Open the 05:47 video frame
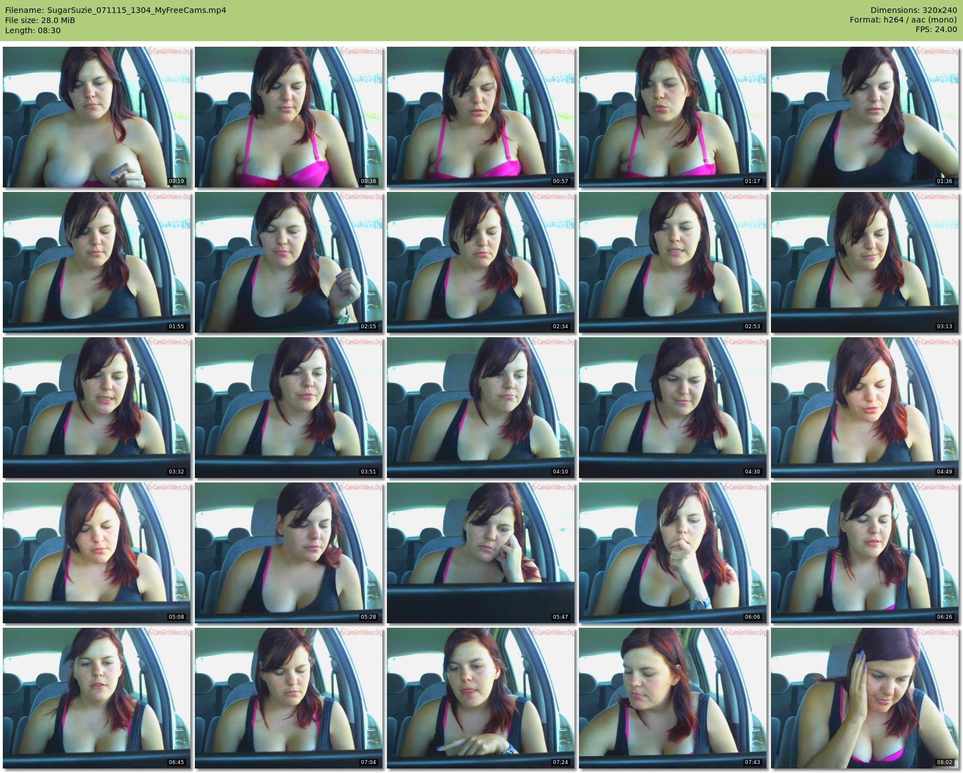This screenshot has width=963, height=773. click(x=481, y=553)
